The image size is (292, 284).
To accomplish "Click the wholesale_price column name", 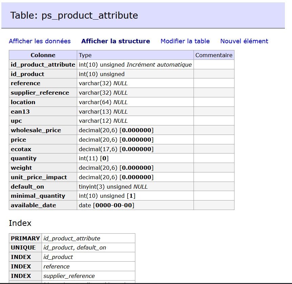I will (36, 130).
